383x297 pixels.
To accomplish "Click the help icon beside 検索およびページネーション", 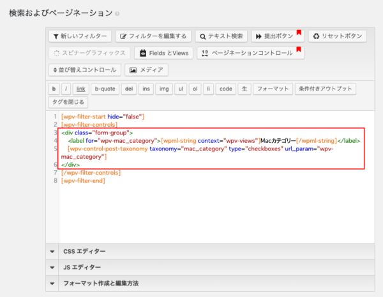I will coord(117,13).
